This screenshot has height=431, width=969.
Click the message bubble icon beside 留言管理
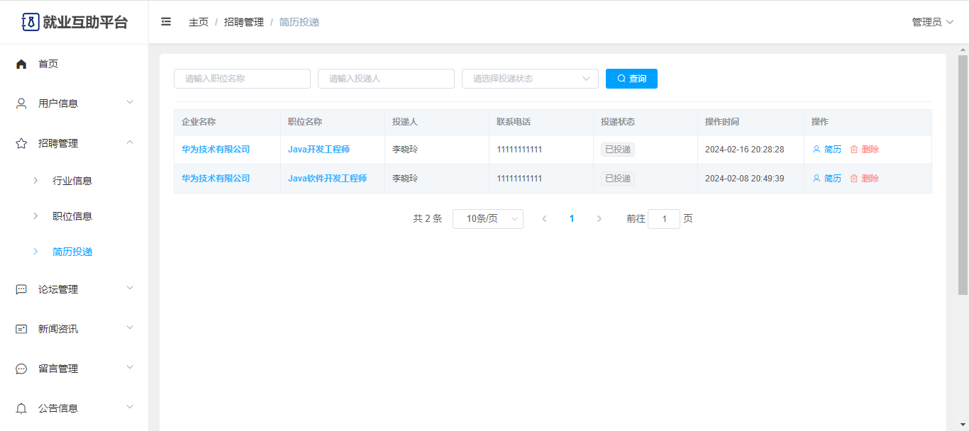click(21, 369)
